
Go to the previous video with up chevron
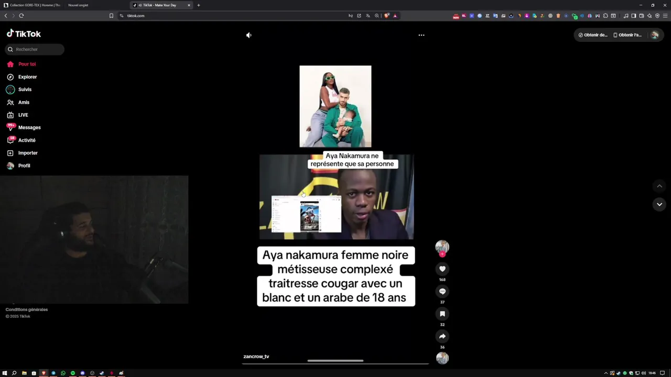point(659,186)
